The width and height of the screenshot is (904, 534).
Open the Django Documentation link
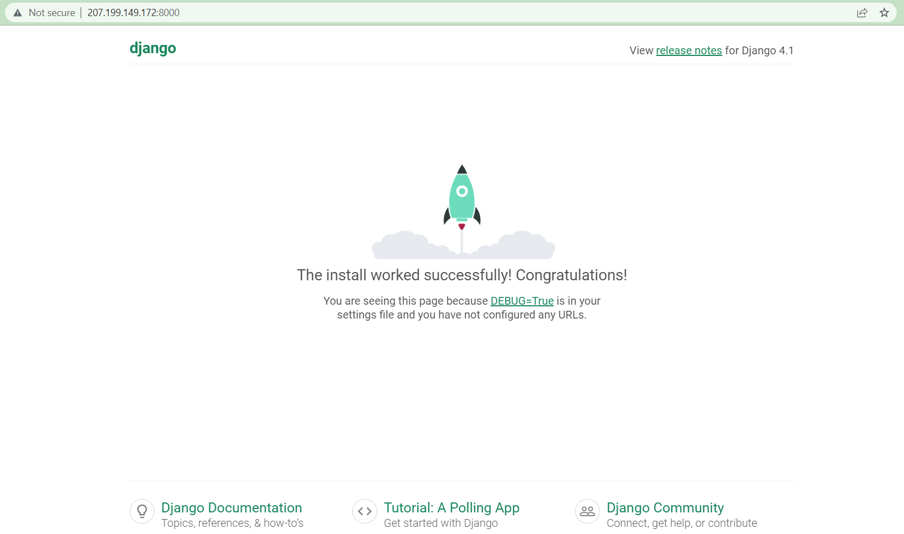point(232,507)
